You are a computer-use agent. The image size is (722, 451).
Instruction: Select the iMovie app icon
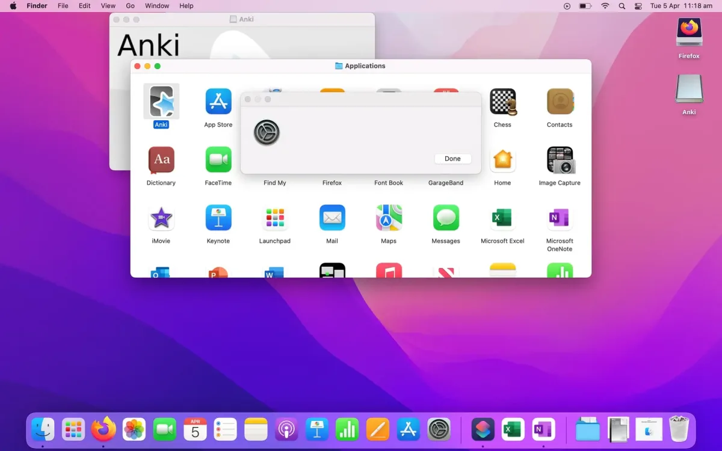tap(161, 218)
